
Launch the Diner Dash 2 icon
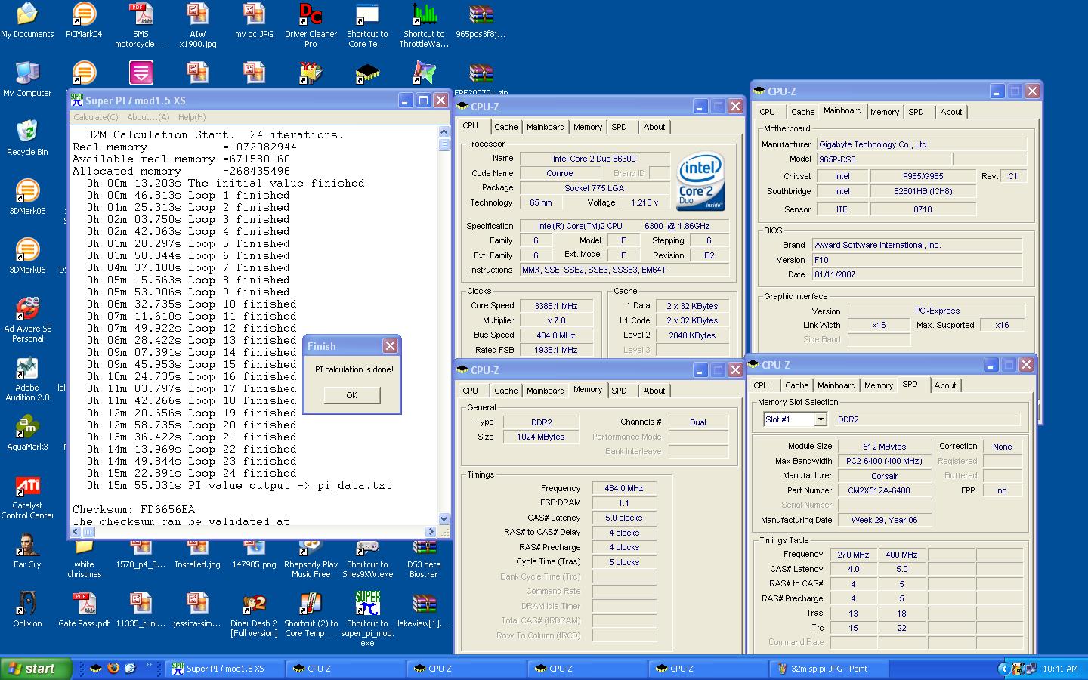254,614
